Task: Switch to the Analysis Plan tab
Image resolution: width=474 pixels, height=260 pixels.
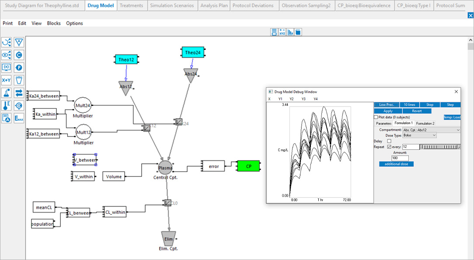Action: pos(214,5)
